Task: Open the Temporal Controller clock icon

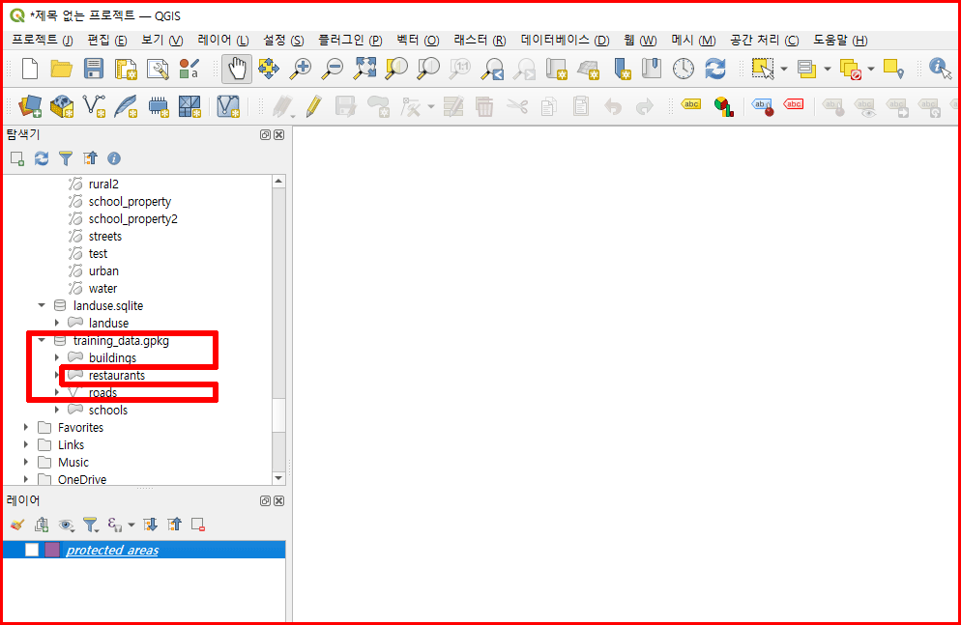Action: 683,69
